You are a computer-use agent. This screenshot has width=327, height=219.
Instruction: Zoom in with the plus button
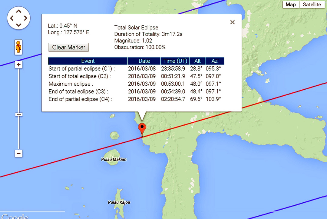tap(18, 65)
